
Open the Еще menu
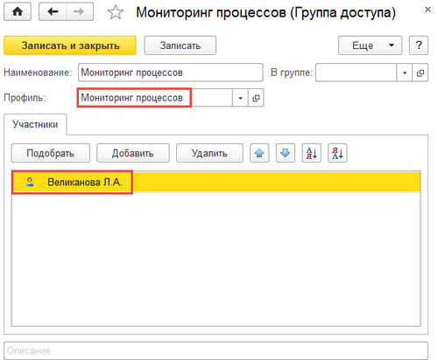pos(370,45)
